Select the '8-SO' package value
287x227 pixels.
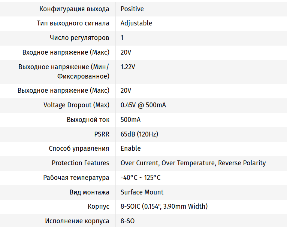[x=127, y=221]
